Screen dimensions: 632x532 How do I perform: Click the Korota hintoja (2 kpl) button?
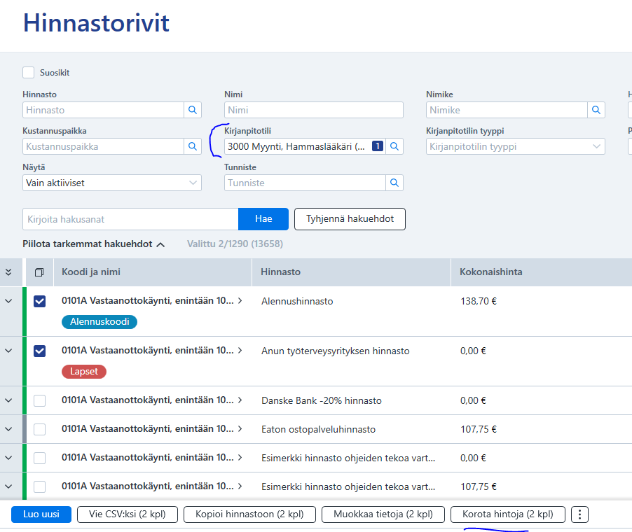507,514
